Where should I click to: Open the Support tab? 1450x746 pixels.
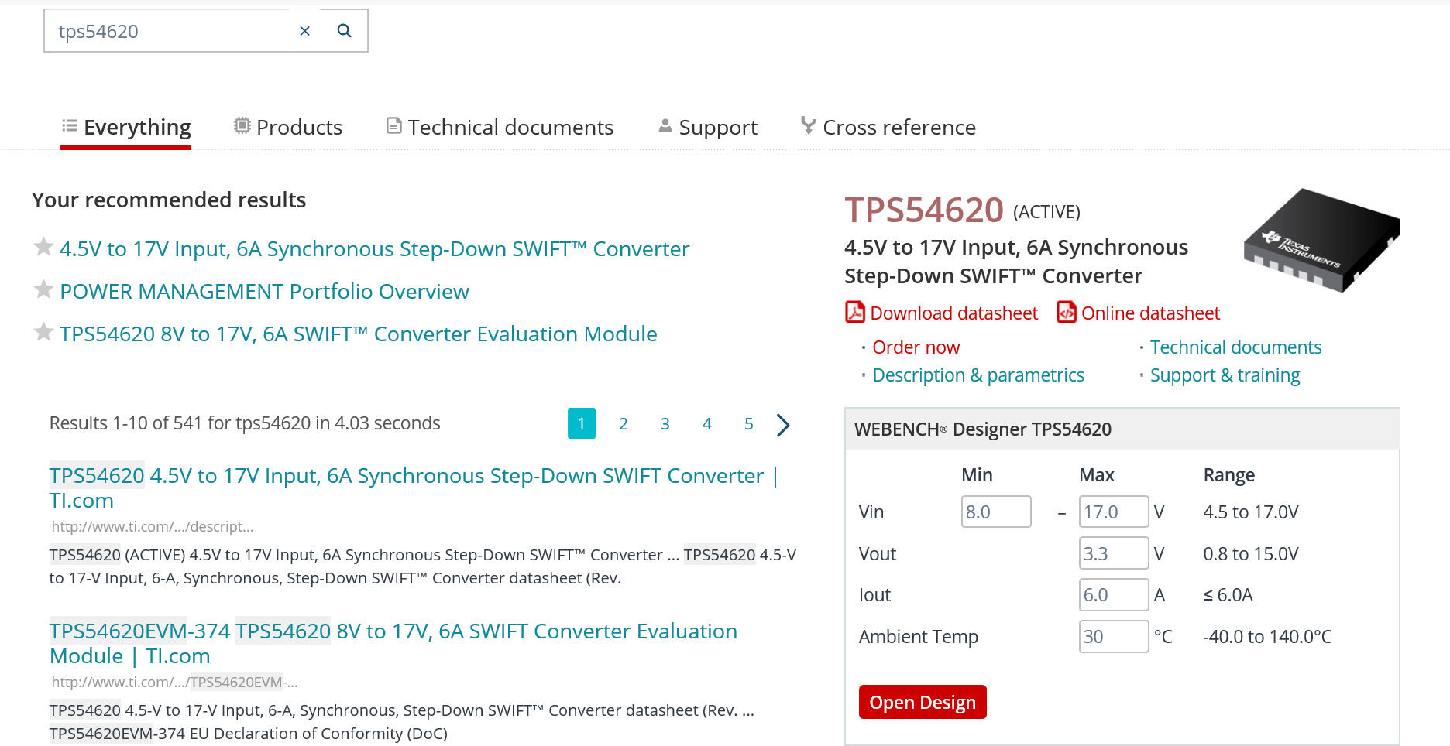[x=708, y=127]
